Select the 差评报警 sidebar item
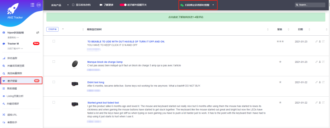The width and height of the screenshot is (330, 128). (x=21, y=81)
